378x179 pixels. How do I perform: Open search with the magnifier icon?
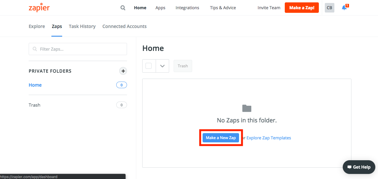point(123,8)
